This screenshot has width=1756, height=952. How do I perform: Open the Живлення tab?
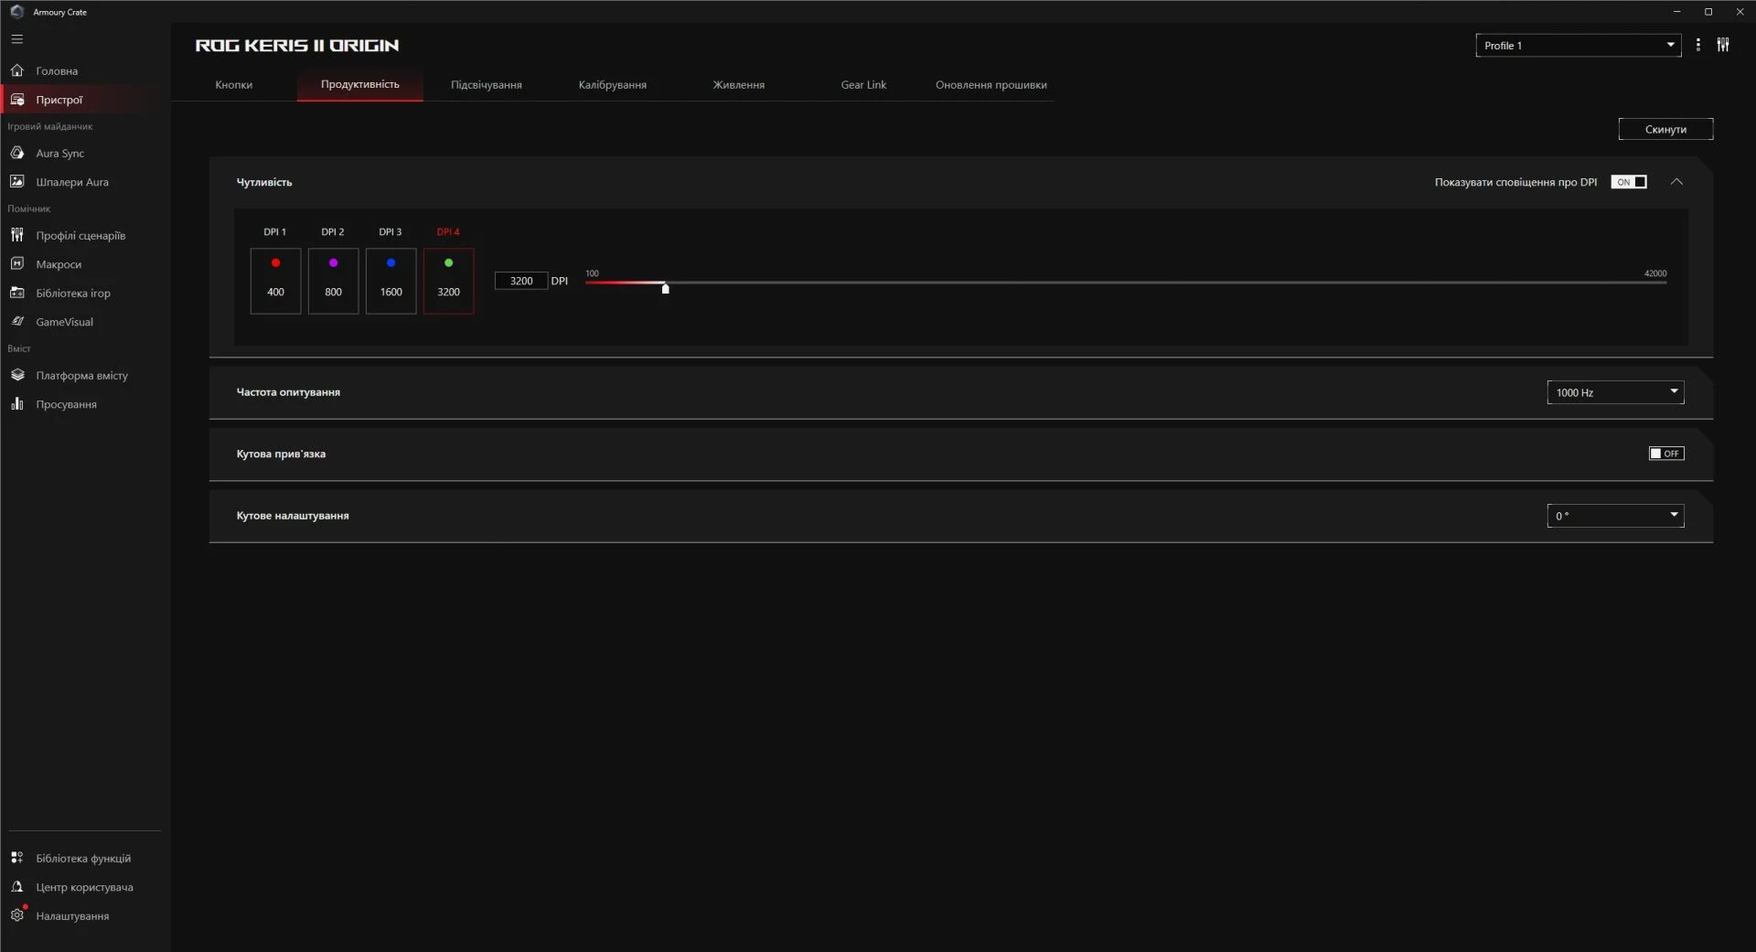[x=739, y=85]
